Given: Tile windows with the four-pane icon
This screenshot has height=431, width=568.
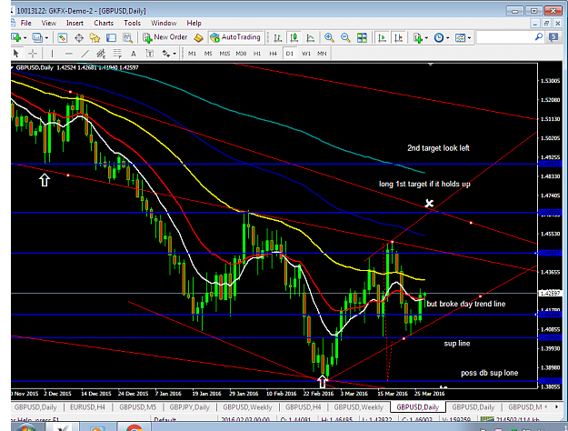Looking at the screenshot, I should pos(362,37).
